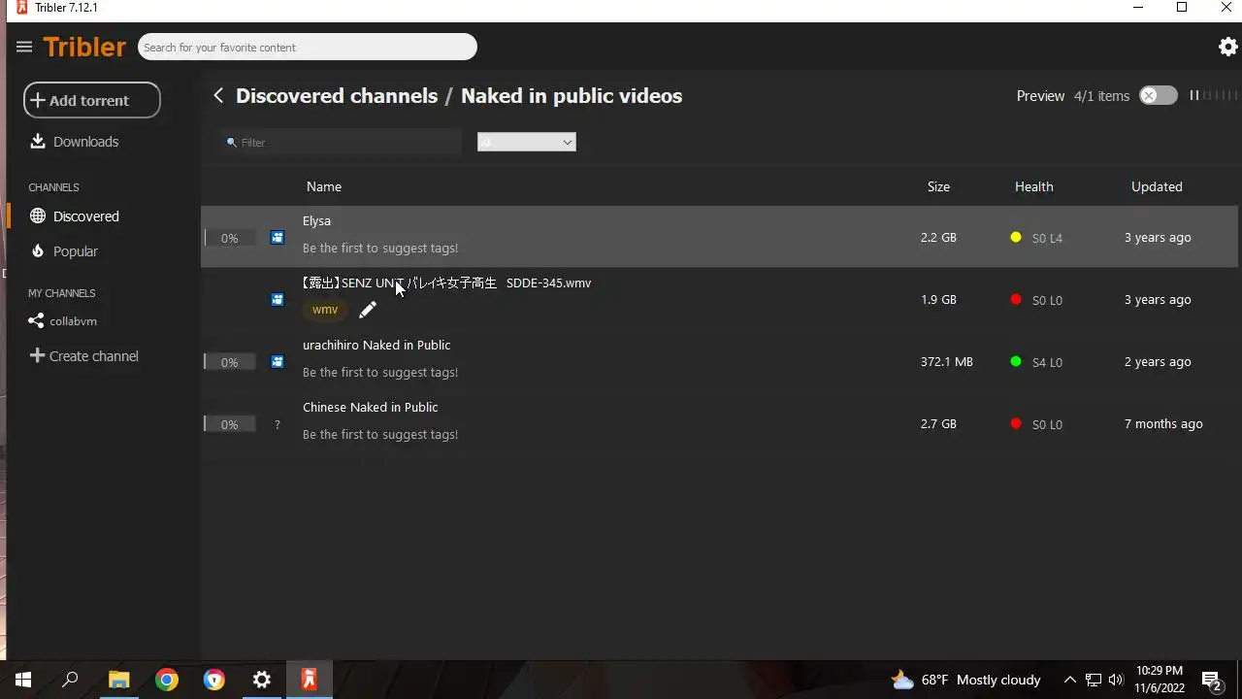The image size is (1242, 699).
Task: Click the volume icon in system tray
Action: point(1116,680)
